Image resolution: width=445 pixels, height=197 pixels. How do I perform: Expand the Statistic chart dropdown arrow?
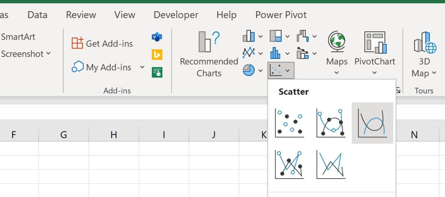[x=288, y=53]
